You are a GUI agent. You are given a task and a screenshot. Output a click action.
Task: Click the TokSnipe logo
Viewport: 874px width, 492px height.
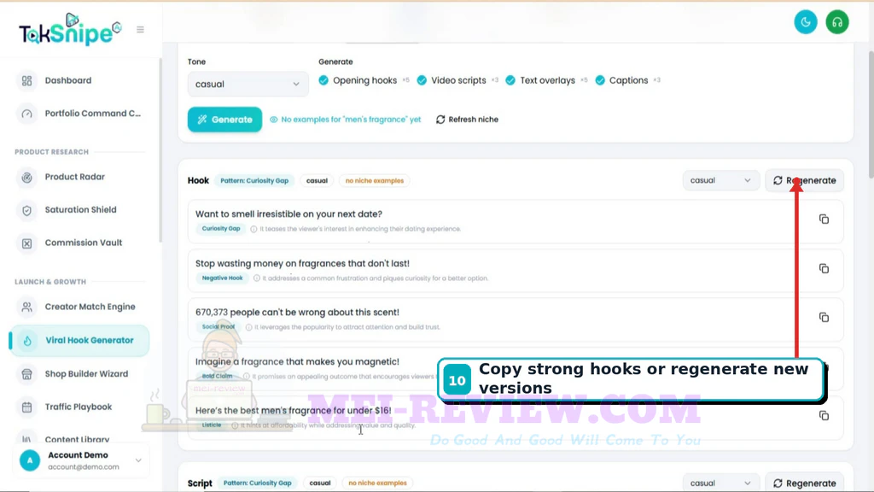[70, 30]
